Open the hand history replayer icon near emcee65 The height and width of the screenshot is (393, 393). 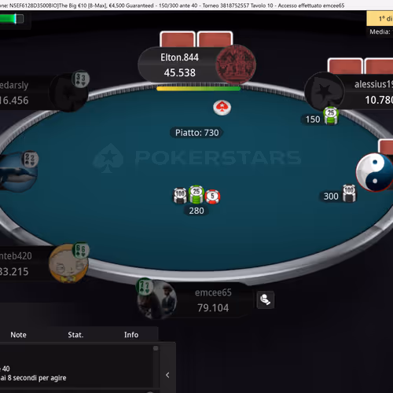265,299
